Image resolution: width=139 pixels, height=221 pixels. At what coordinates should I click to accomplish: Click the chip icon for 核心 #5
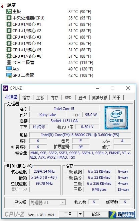[x=9, y=50]
